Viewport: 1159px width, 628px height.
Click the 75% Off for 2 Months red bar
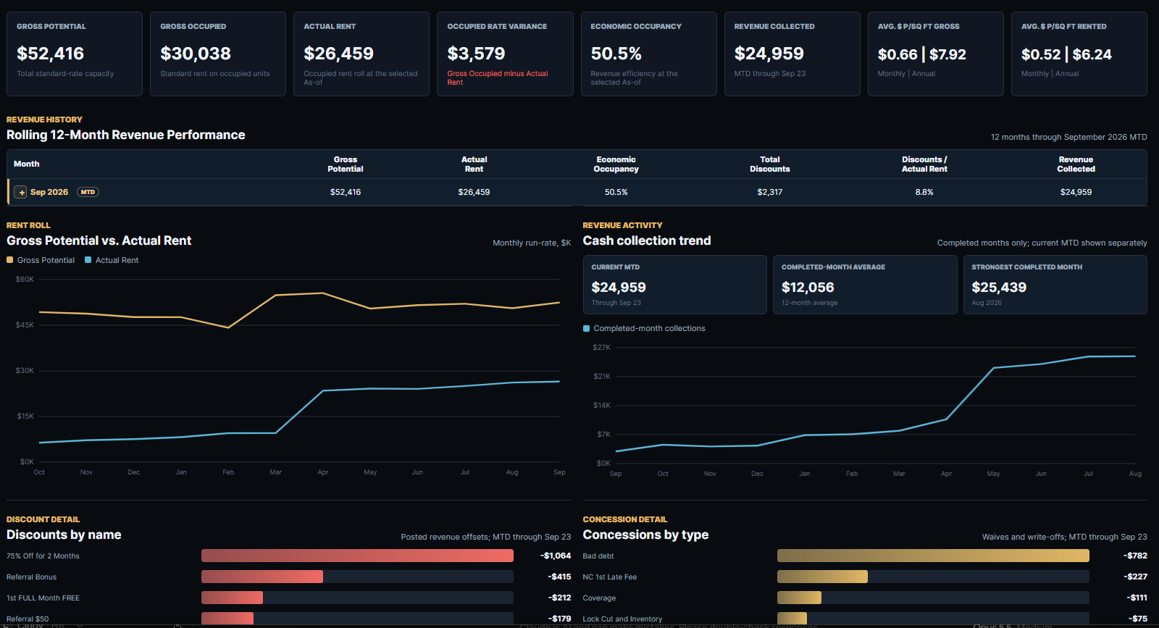[357, 556]
